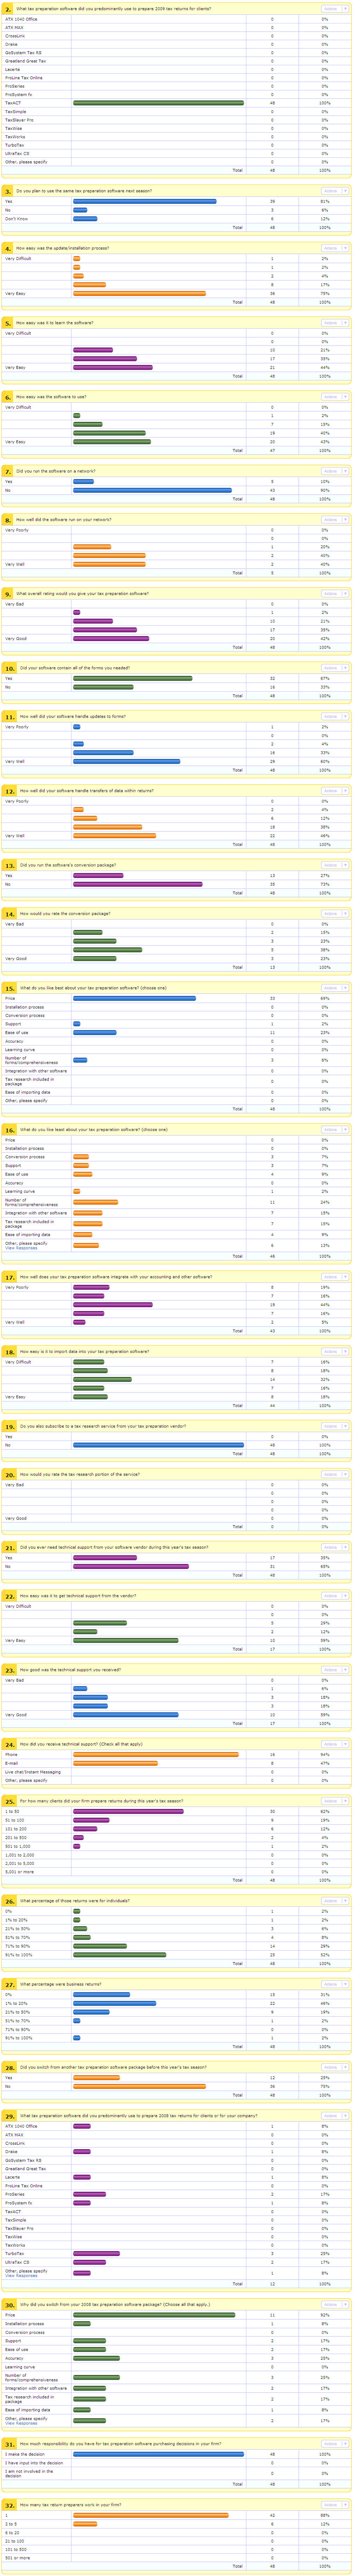This screenshot has height=2576, width=354.
Task: Click the question 19 number badge
Action: (9, 1426)
